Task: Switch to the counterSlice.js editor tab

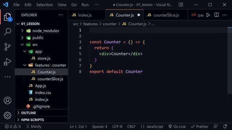Action: [165, 15]
